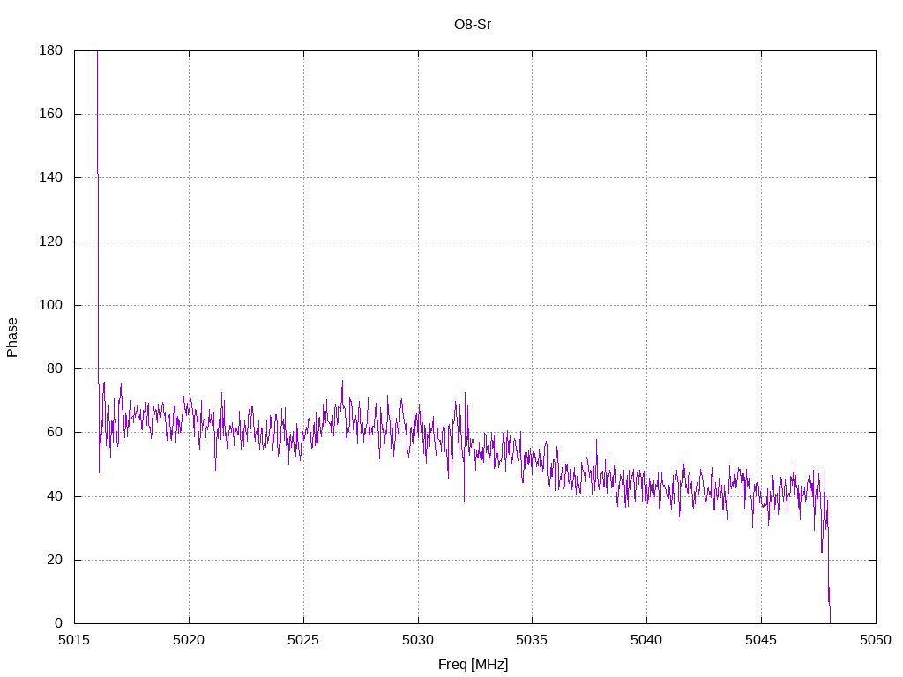Screen dimensions: 903x677
Task: Click the plot title O8-Sr
Action: 473,25
